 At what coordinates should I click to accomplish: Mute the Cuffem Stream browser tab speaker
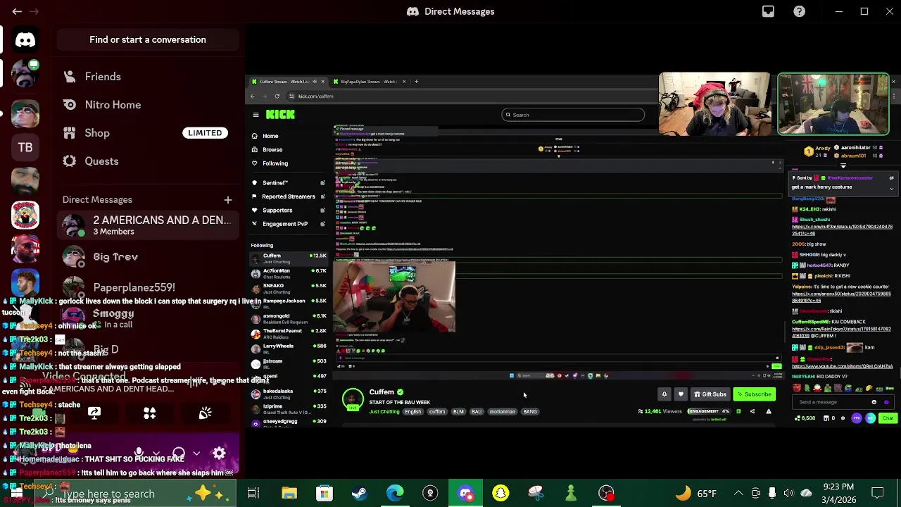(x=314, y=82)
